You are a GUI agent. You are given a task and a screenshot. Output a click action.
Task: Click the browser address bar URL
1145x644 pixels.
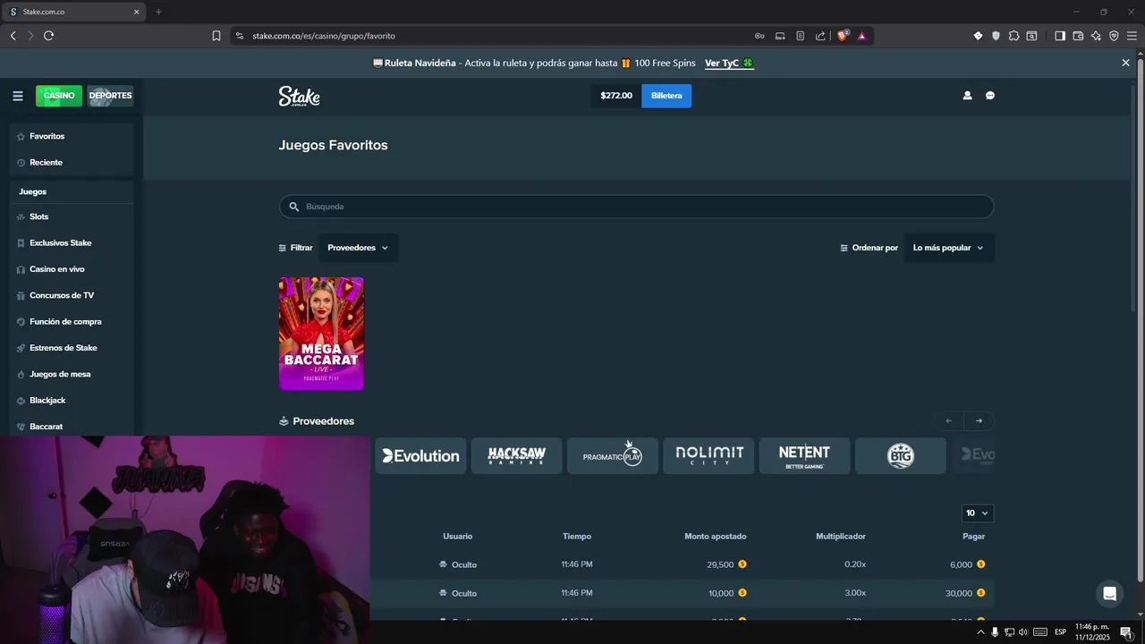pos(324,36)
